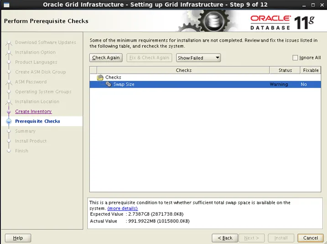Go to the Create Inventory step
The image size is (327, 244).
[33, 111]
